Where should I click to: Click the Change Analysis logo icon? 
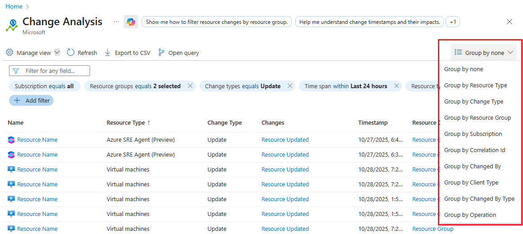(x=12, y=25)
